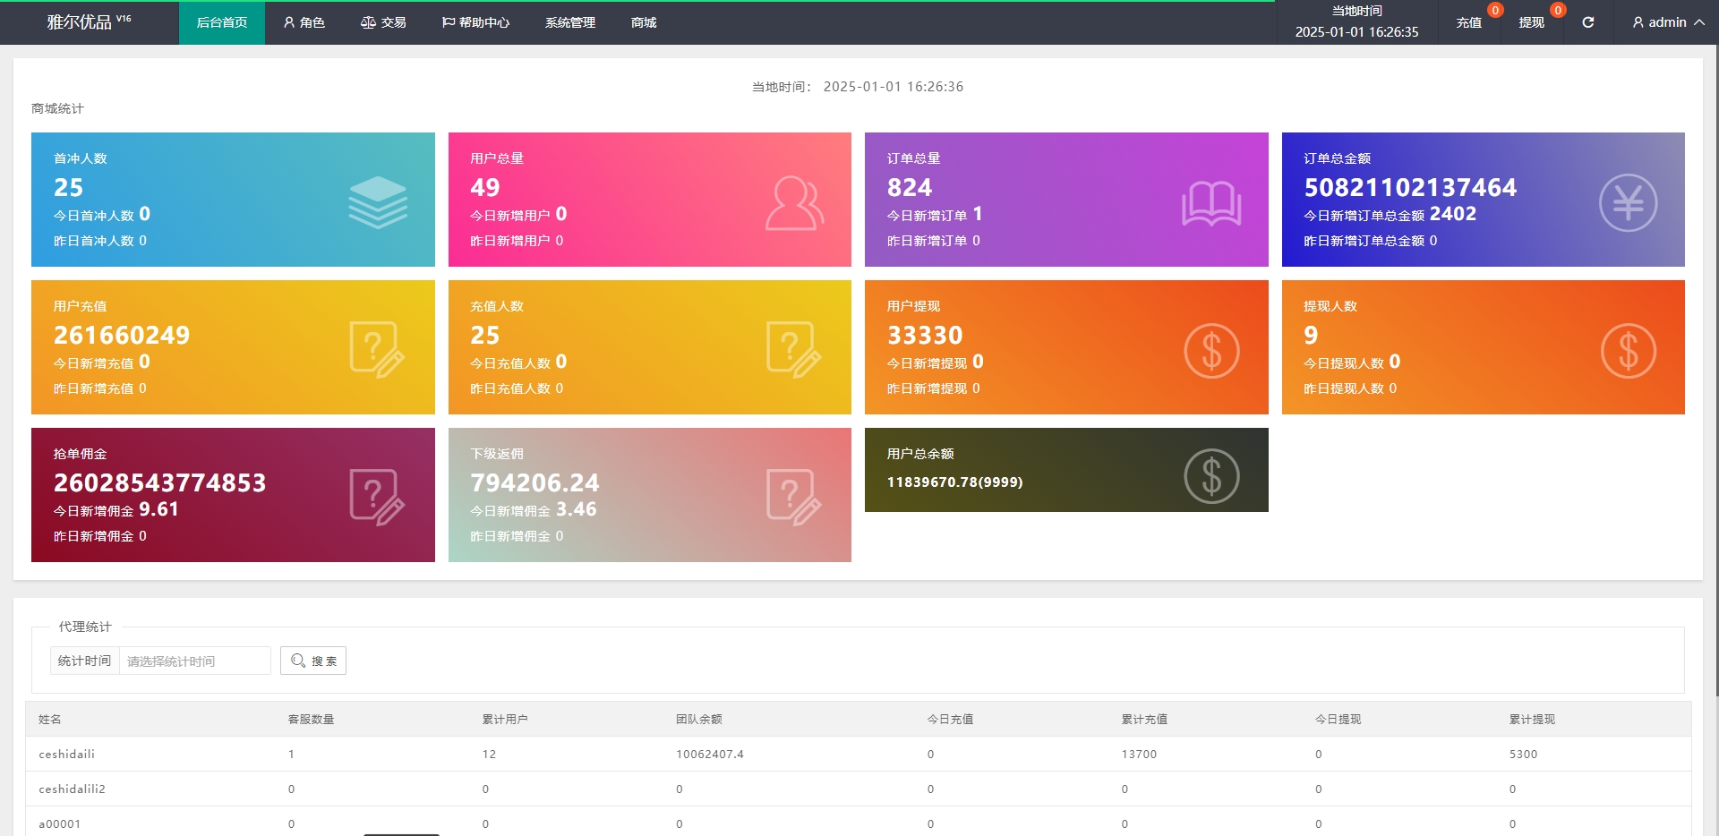The height and width of the screenshot is (836, 1719).
Task: Click the 请选择统计时间 date input field
Action: 194,661
